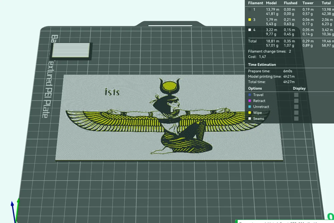Click the yellow color swatch of filament 3
334x223 pixels.
pyautogui.click(x=249, y=20)
